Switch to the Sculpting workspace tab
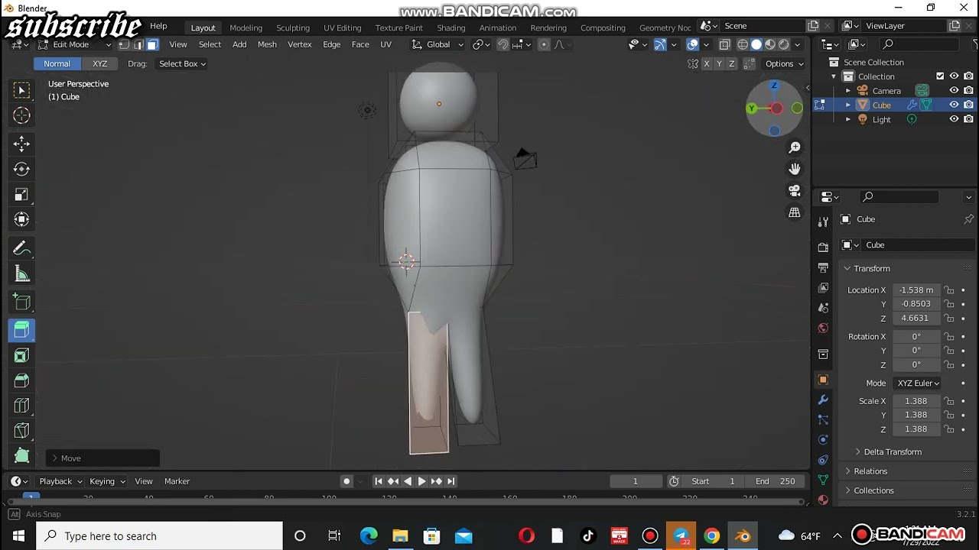This screenshot has width=979, height=550. 293,27
